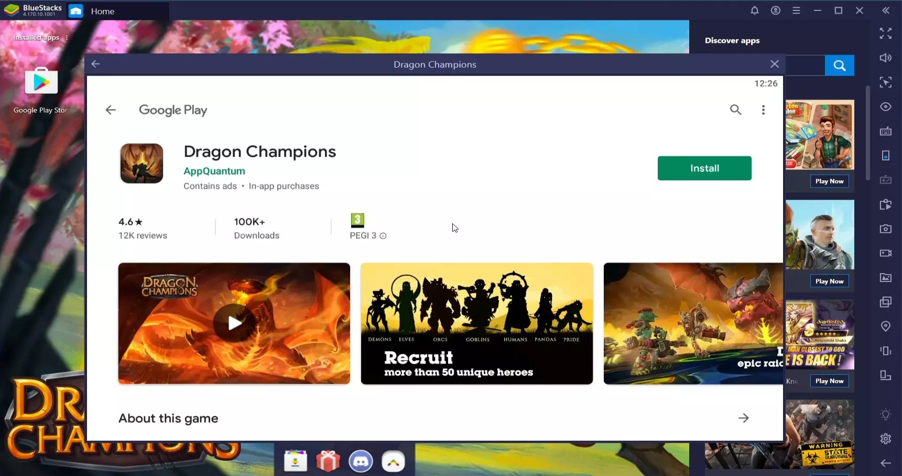Screen dimensions: 902x476
Task: Open BlueStacks settings gear in sidebar
Action: (885, 439)
